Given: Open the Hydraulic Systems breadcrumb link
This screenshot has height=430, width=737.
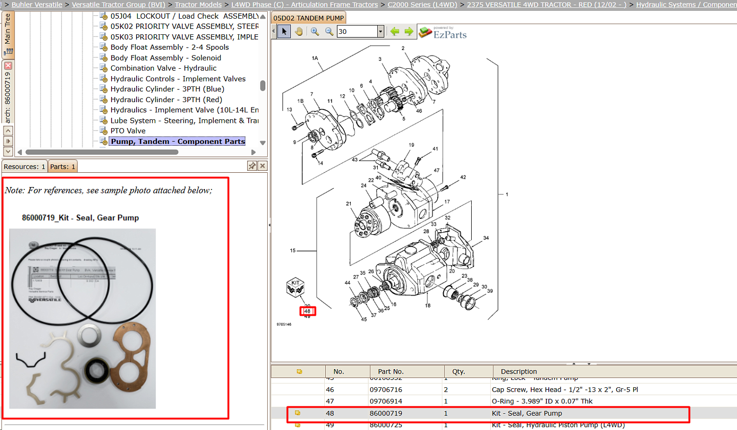Looking at the screenshot, I should click(x=686, y=4).
